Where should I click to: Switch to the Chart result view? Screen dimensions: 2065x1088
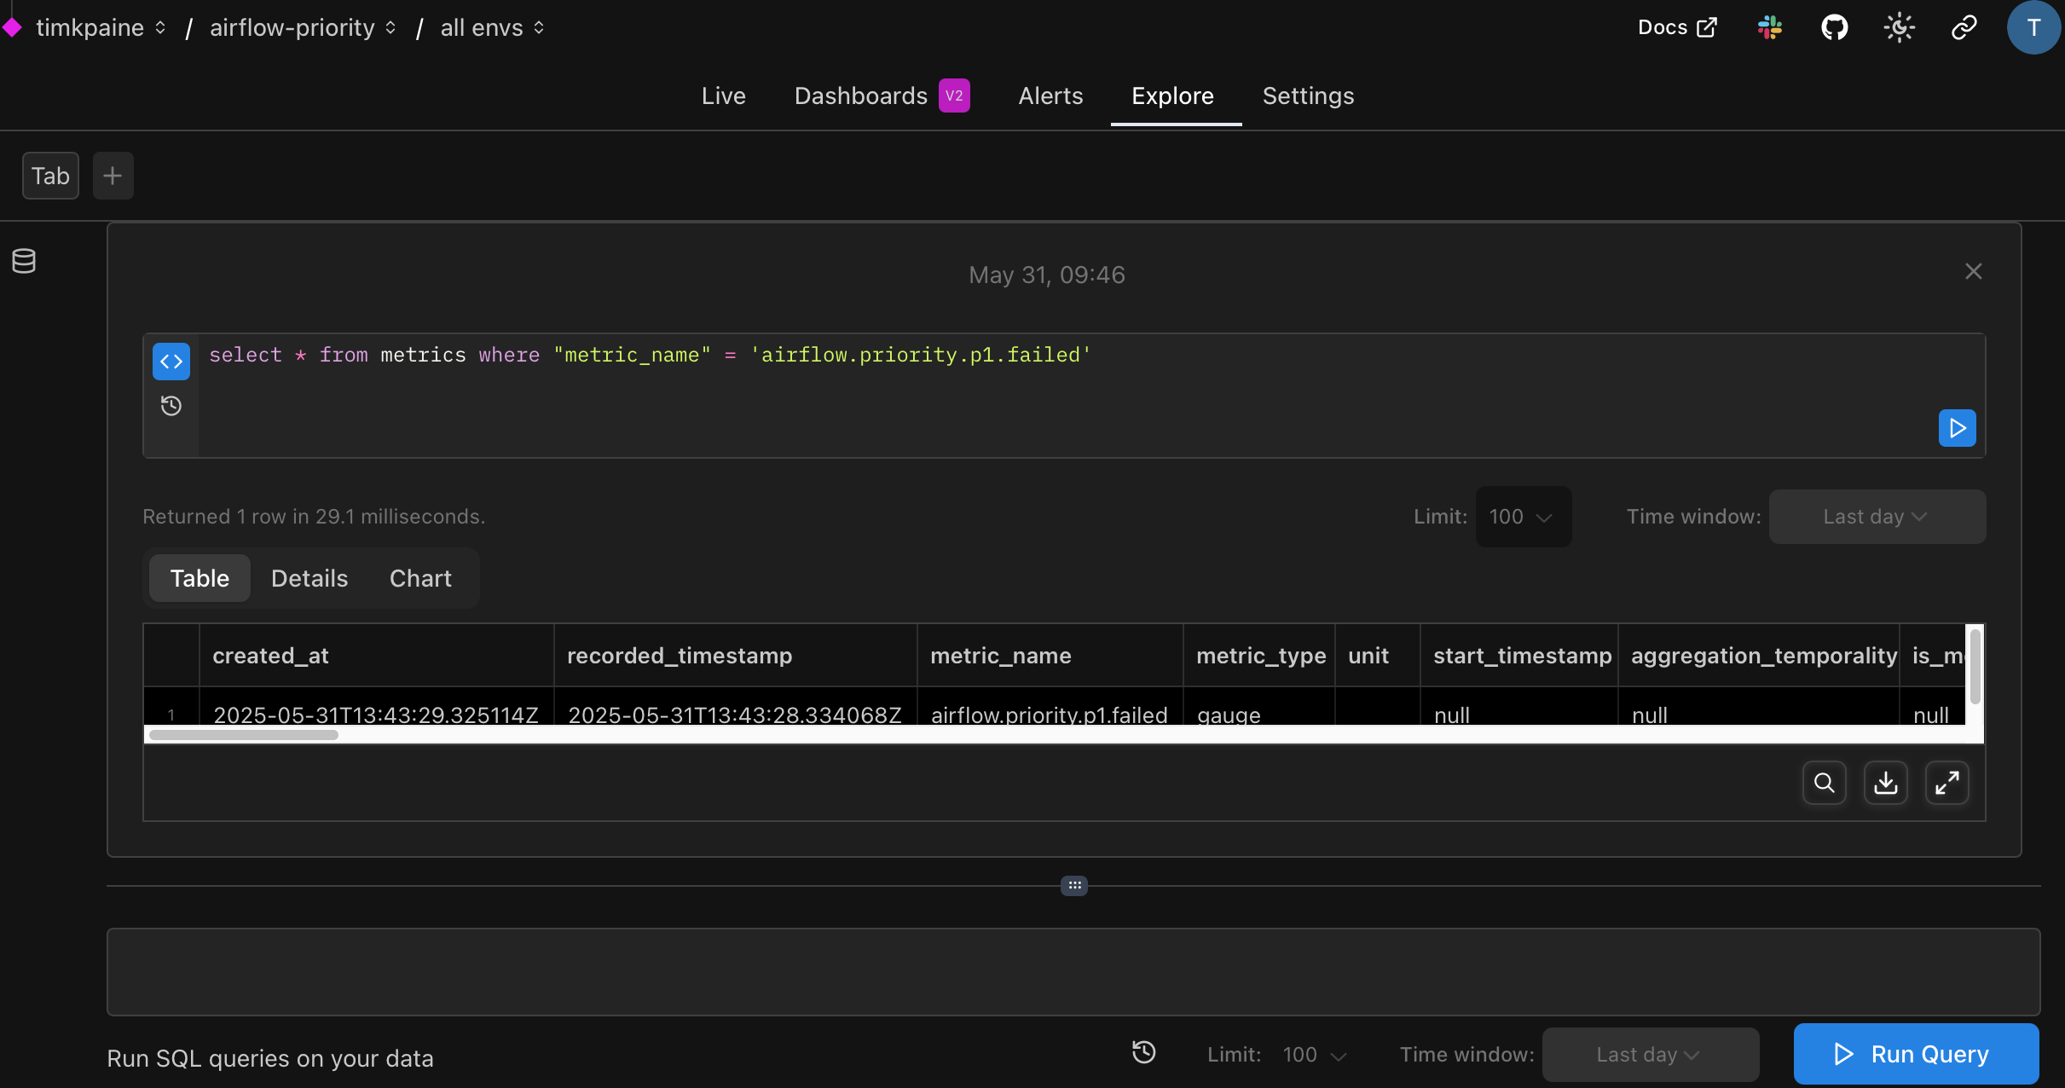coord(420,578)
